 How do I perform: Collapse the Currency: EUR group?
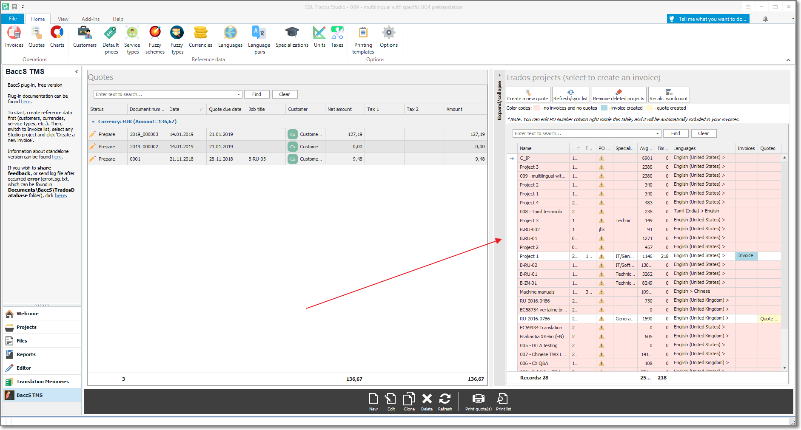pyautogui.click(x=93, y=122)
